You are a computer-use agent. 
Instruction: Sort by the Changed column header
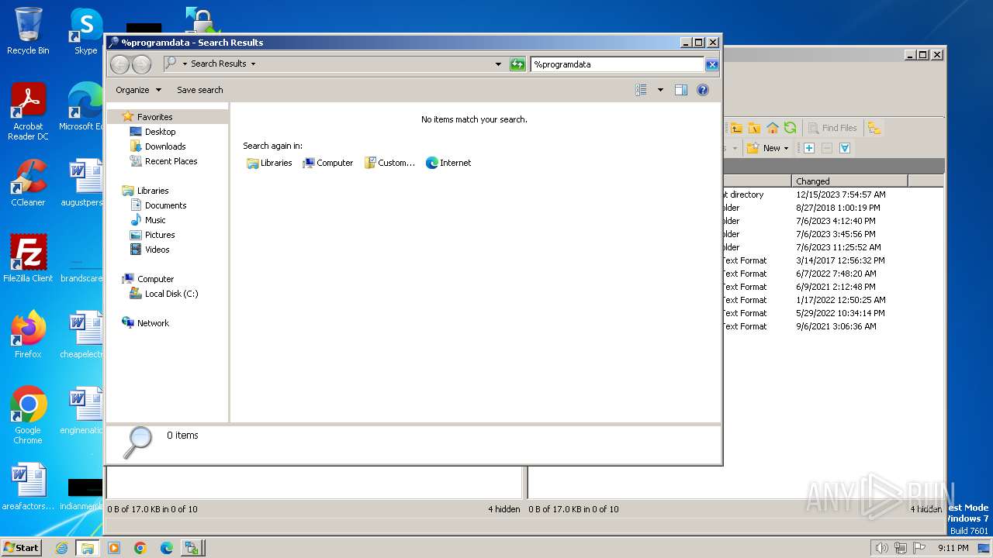849,181
